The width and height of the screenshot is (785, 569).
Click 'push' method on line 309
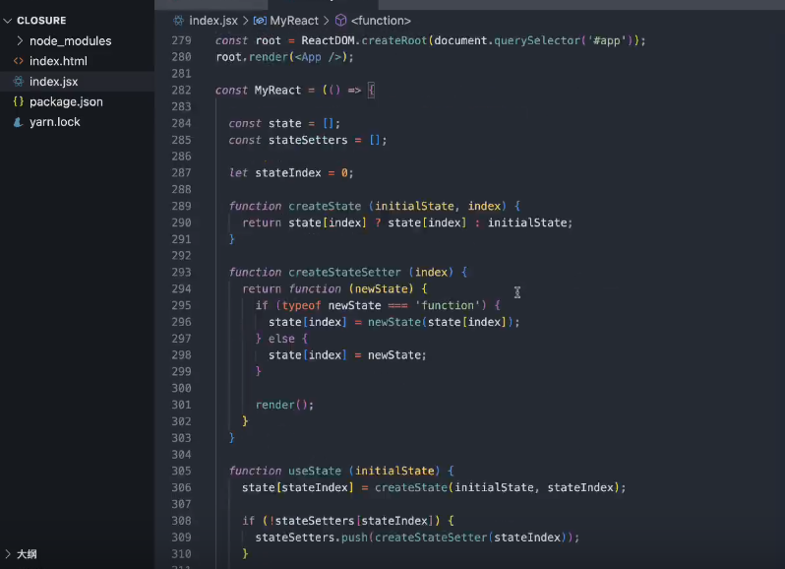click(354, 537)
